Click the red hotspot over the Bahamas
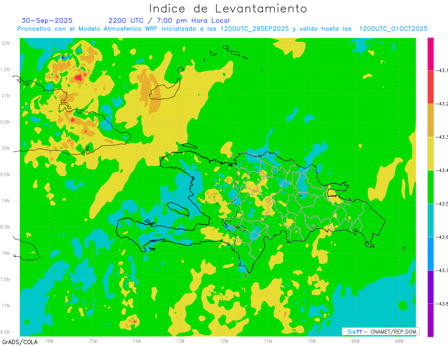 78,78
